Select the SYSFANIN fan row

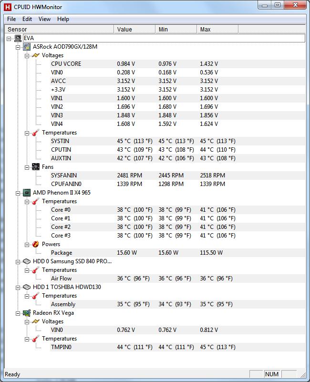coord(177,176)
